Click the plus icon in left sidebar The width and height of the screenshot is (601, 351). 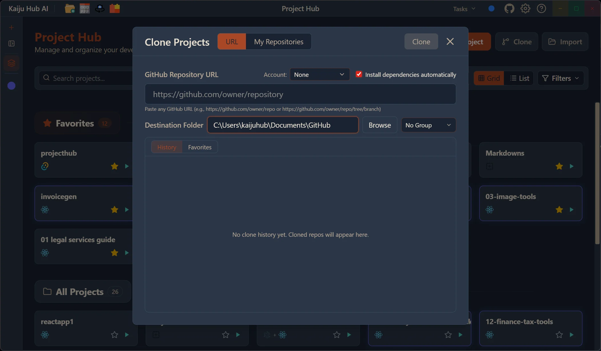11,27
